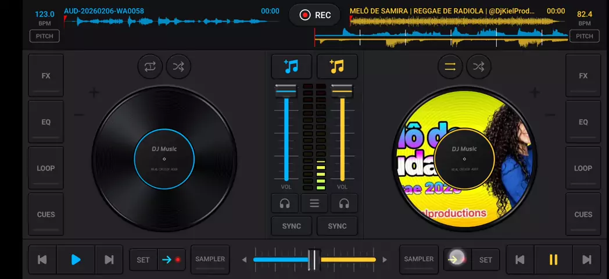Open the left deck FX panel

point(46,76)
